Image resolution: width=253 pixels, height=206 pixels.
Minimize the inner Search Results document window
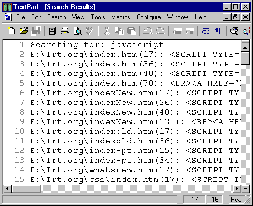coord(227,17)
